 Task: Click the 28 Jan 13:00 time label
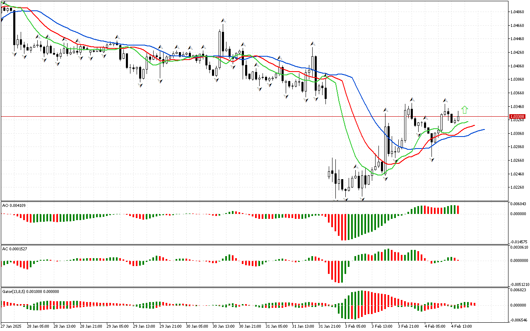(64, 326)
